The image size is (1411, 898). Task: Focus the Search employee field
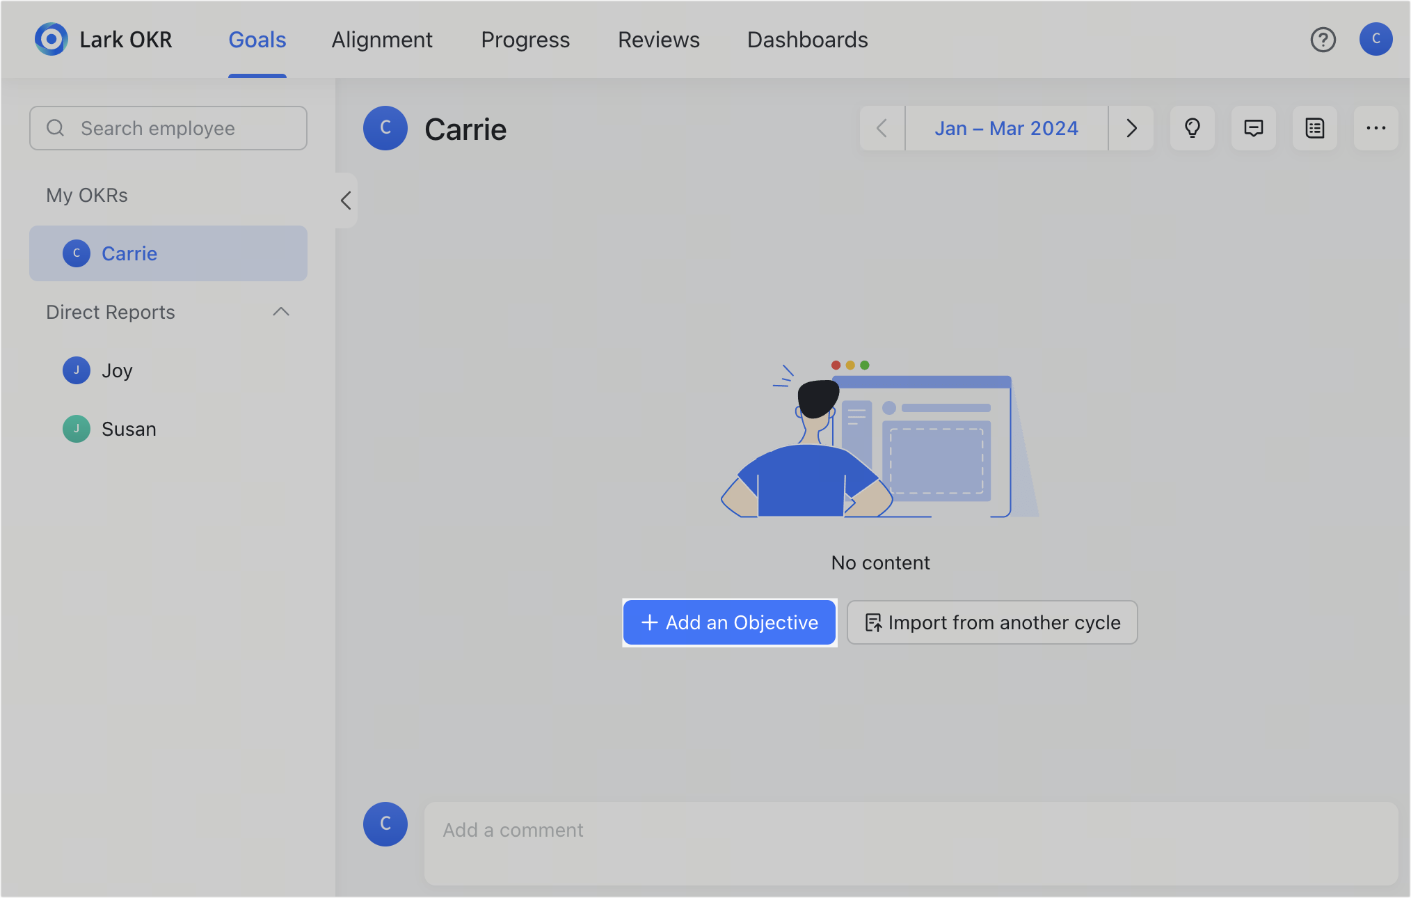pos(168,128)
